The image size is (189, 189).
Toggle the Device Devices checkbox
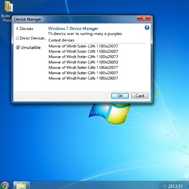point(17,38)
